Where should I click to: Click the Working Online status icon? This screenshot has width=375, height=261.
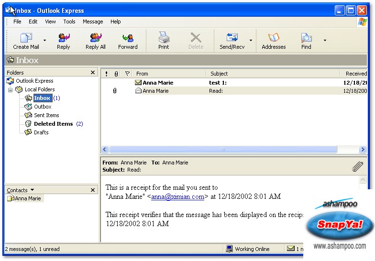pos(229,249)
